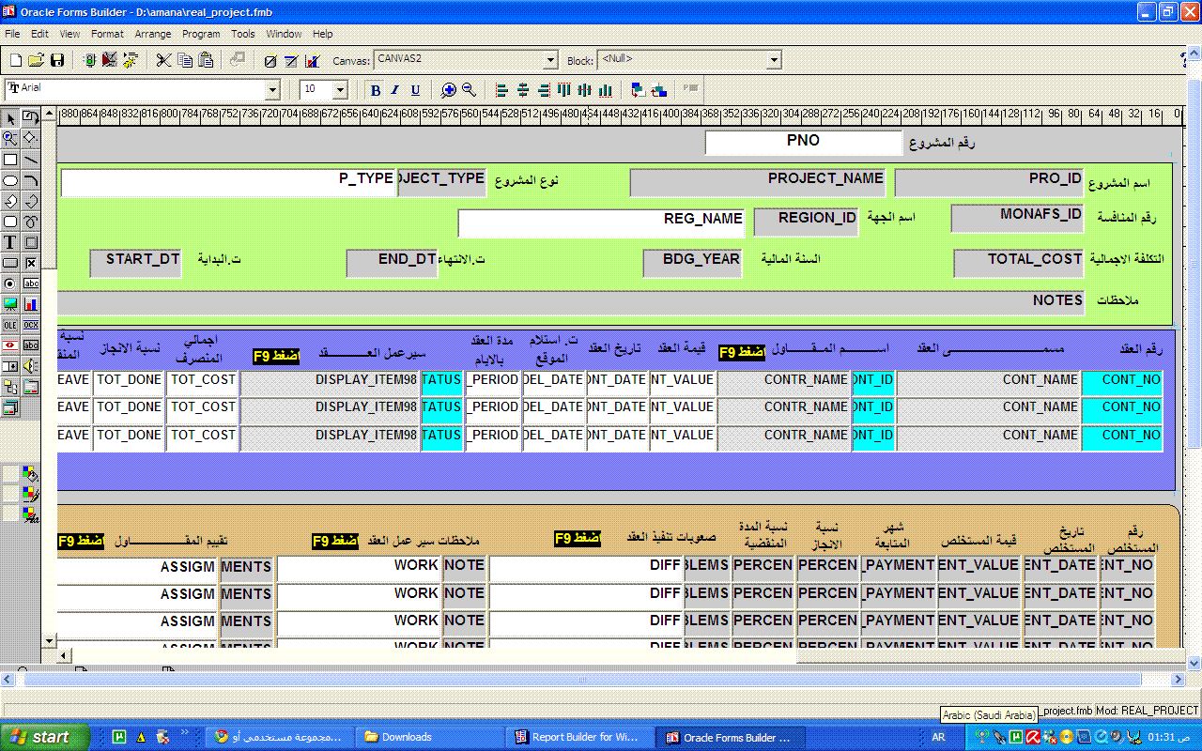
Task: Click the Cut scissors icon
Action: click(163, 61)
